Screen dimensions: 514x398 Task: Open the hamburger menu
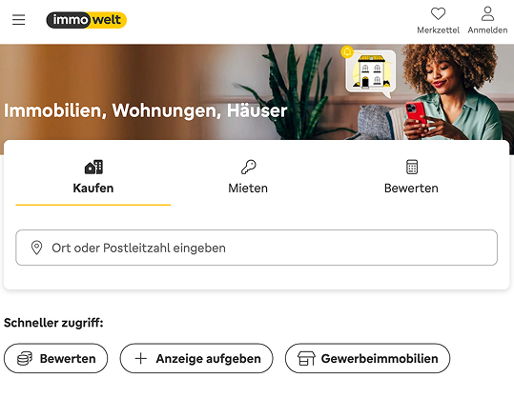[x=19, y=20]
